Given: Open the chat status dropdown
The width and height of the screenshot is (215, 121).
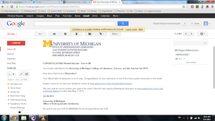Looking at the screenshot, I should coord(14,74).
